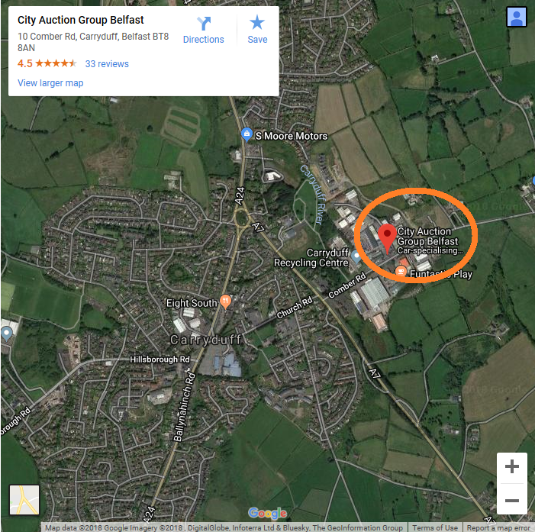Click the City Auction Group Belfast title
This screenshot has width=535, height=532.
point(81,20)
